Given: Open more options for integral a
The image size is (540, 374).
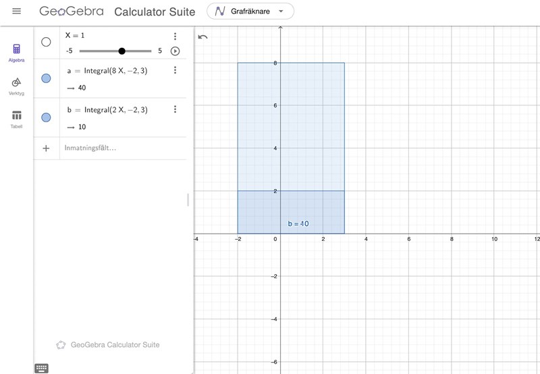Looking at the screenshot, I should pyautogui.click(x=175, y=70).
